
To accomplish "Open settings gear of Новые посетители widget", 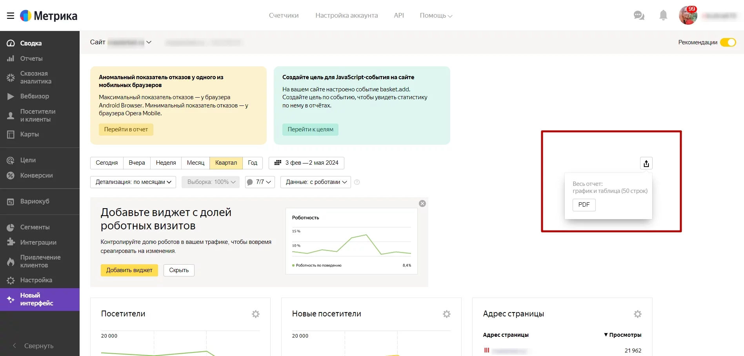I will click(x=447, y=314).
